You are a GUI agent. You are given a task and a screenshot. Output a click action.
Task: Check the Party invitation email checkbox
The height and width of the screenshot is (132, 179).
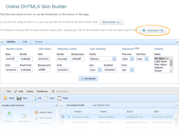click(63, 122)
